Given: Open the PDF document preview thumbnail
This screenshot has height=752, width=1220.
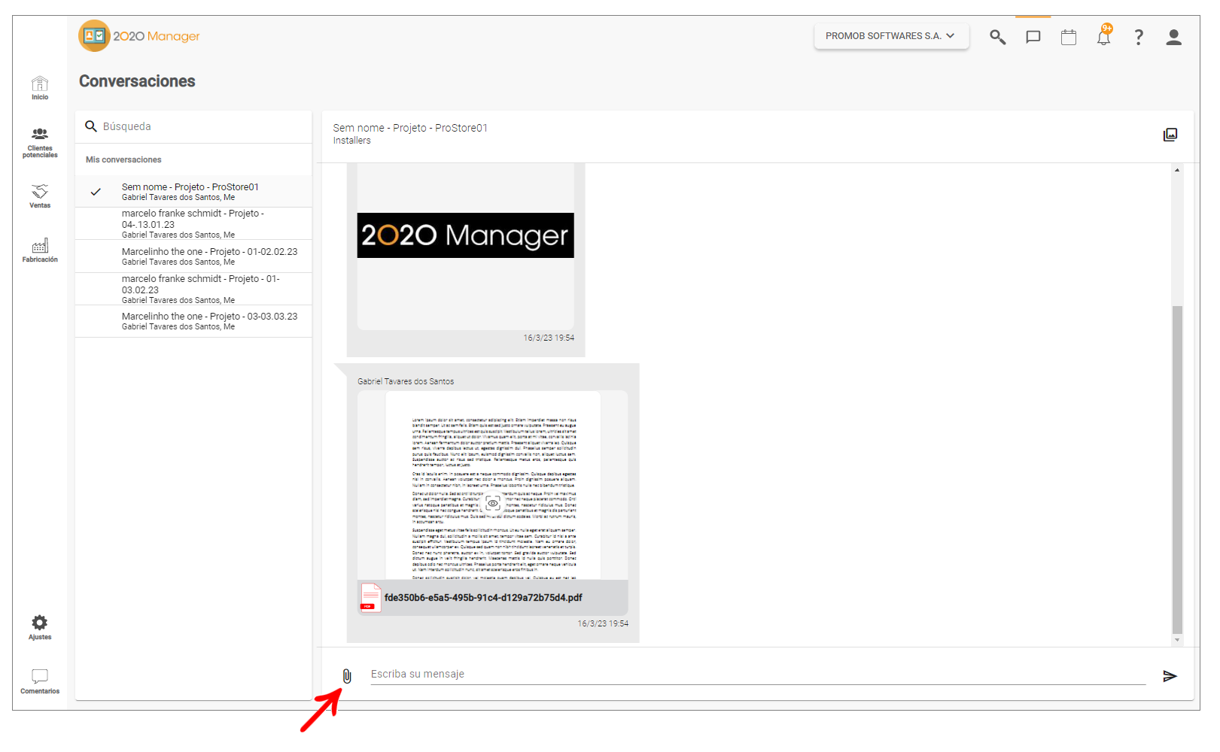Looking at the screenshot, I should tap(493, 485).
